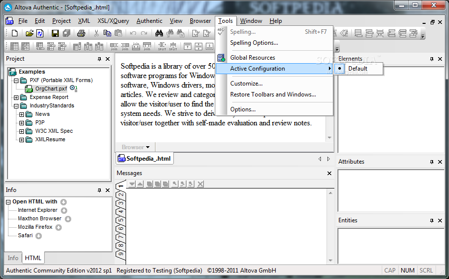Toggle pin on the Info panel
The width and height of the screenshot is (449, 279).
pyautogui.click(x=99, y=190)
